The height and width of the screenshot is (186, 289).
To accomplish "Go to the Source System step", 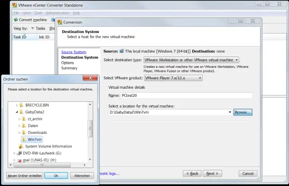I will pyautogui.click(x=74, y=52).
